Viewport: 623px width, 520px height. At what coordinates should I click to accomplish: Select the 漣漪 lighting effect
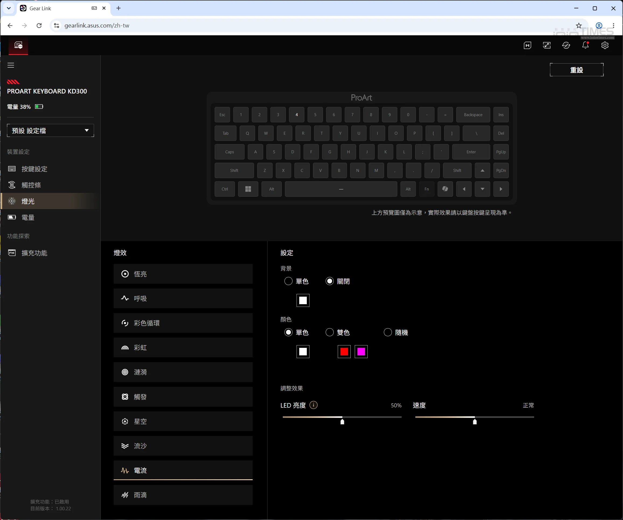[183, 372]
